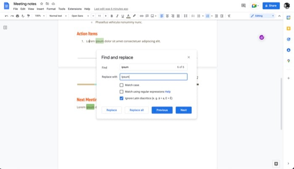294x169 pixels.
Task: Click Replace all button
Action: pyautogui.click(x=136, y=110)
